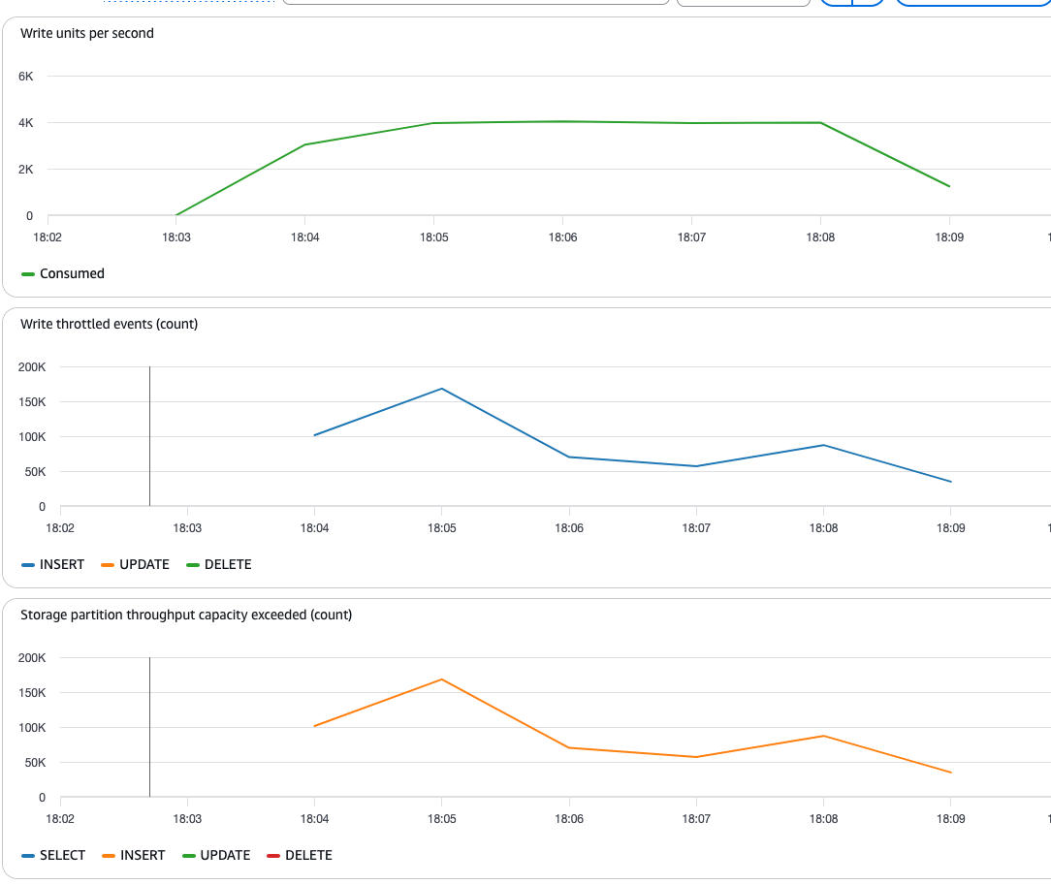
Task: Click green Consumed line endpoint at 18:09
Action: click(x=949, y=186)
